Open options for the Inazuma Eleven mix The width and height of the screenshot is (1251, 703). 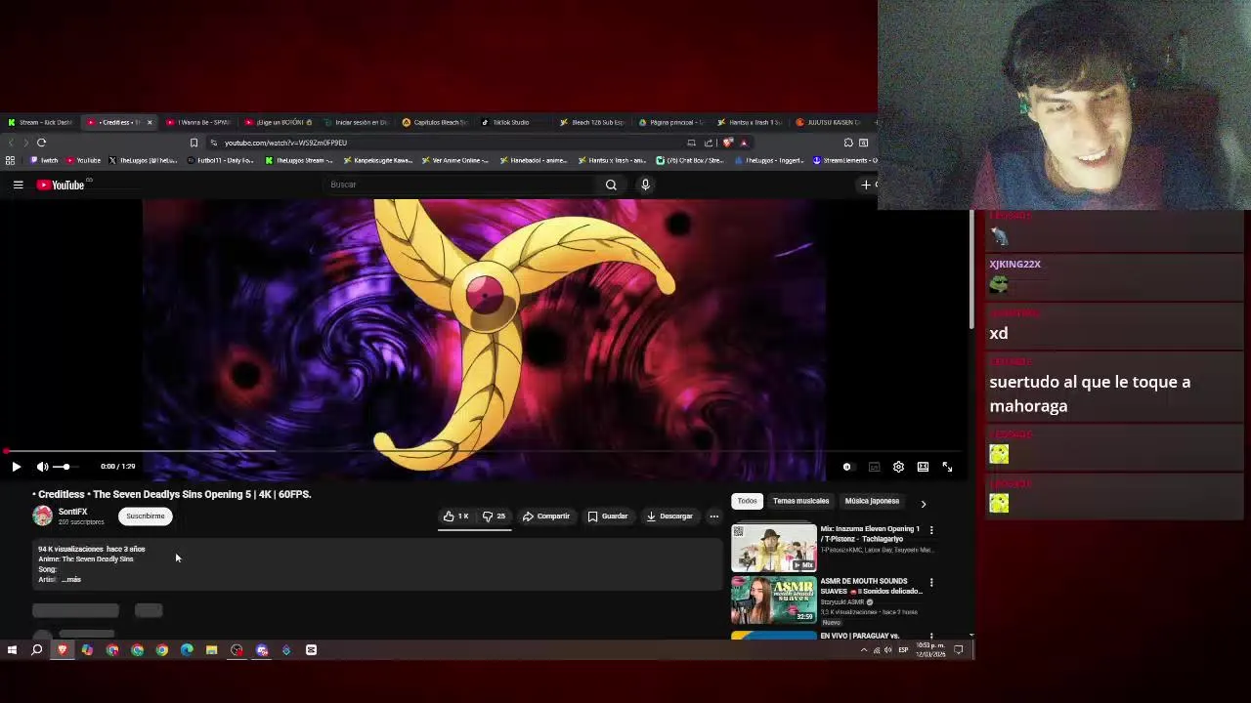(x=930, y=530)
